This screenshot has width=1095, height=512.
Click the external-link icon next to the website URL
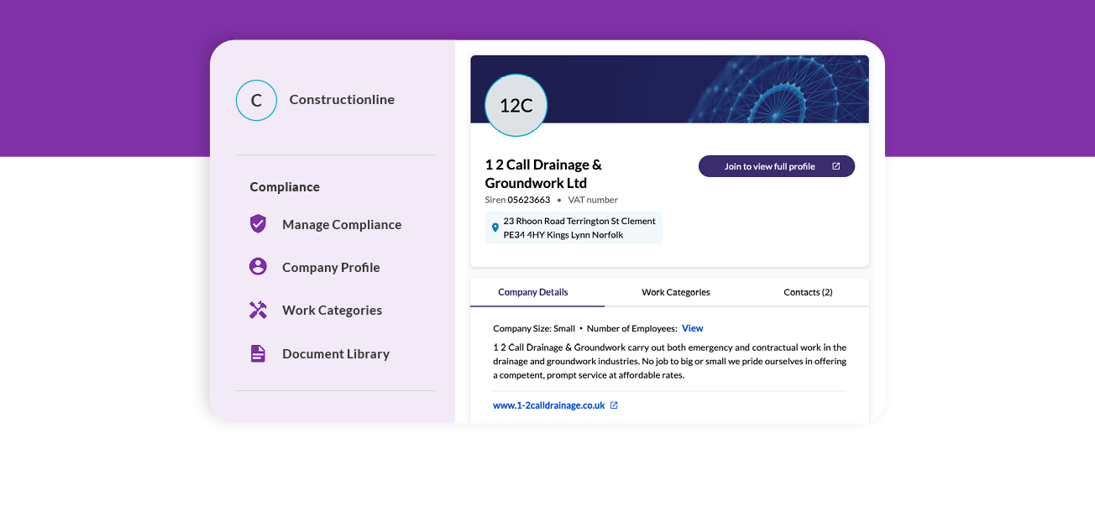614,405
